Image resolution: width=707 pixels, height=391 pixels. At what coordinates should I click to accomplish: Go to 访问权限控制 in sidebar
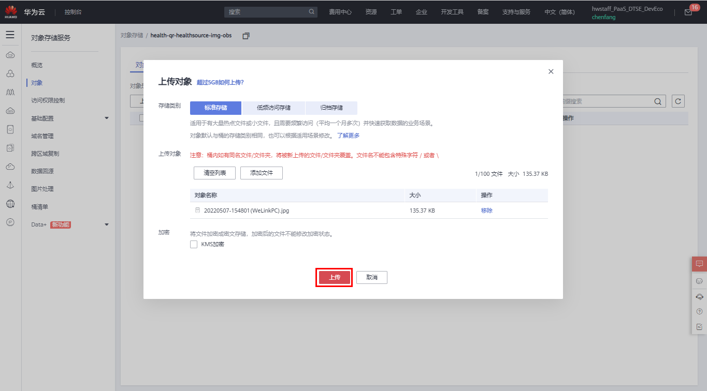[x=48, y=100]
